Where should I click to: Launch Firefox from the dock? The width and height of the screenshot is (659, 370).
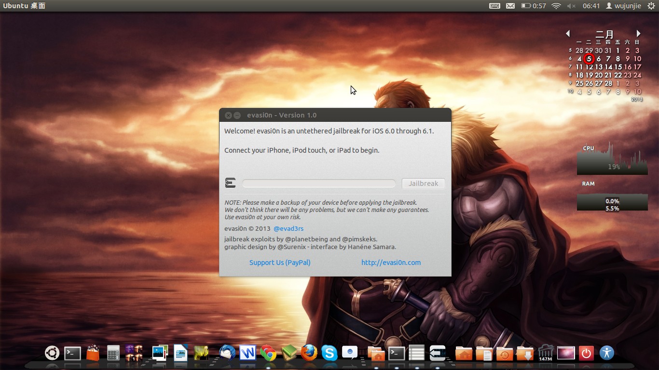[309, 353]
